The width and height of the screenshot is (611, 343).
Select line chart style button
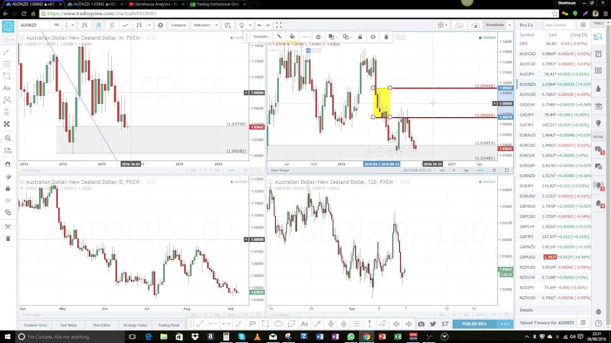(126, 25)
